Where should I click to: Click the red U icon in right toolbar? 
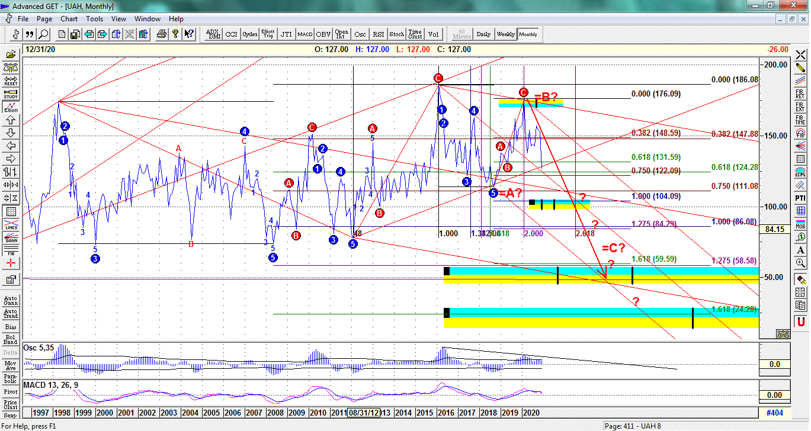pyautogui.click(x=800, y=321)
